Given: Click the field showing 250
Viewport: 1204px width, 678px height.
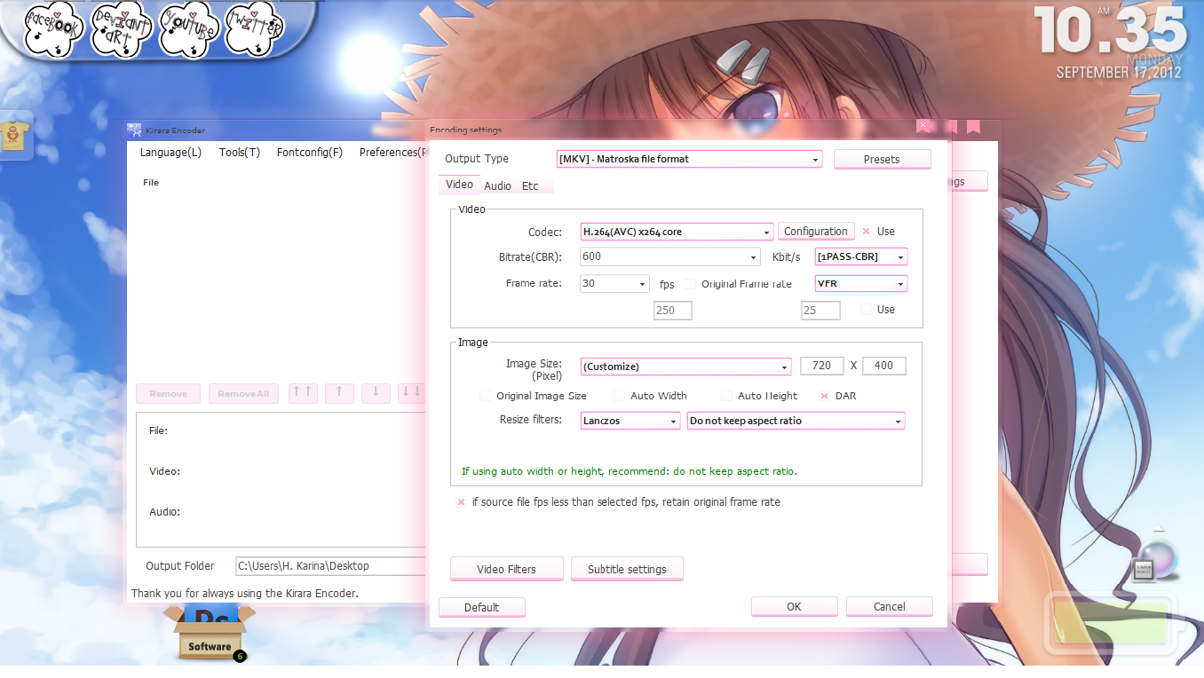Looking at the screenshot, I should point(672,311).
